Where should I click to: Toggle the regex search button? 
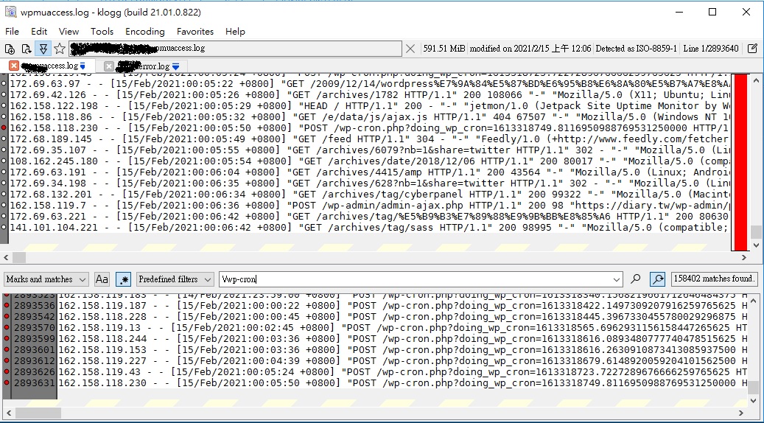[123, 279]
